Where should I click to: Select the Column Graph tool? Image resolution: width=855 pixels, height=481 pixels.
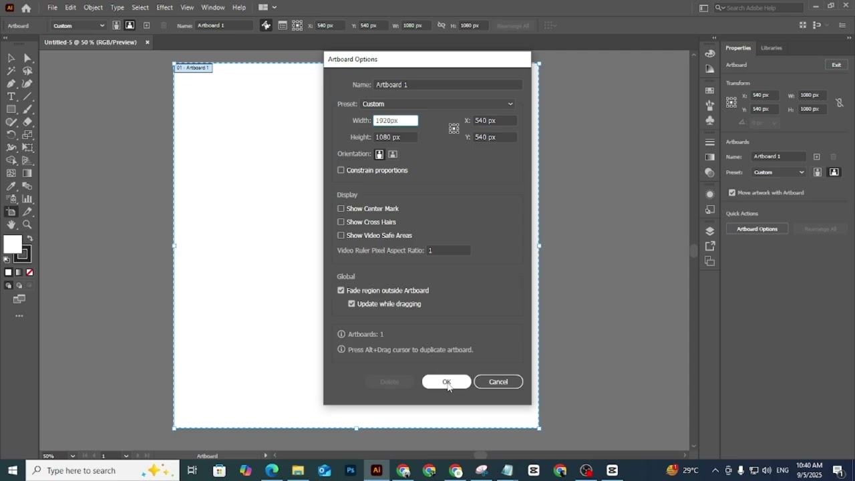[x=27, y=199]
